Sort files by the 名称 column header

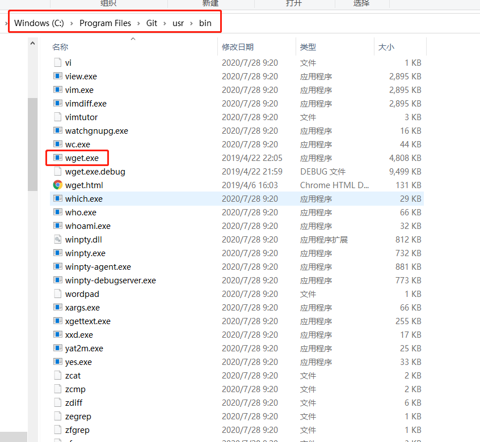pyautogui.click(x=60, y=47)
